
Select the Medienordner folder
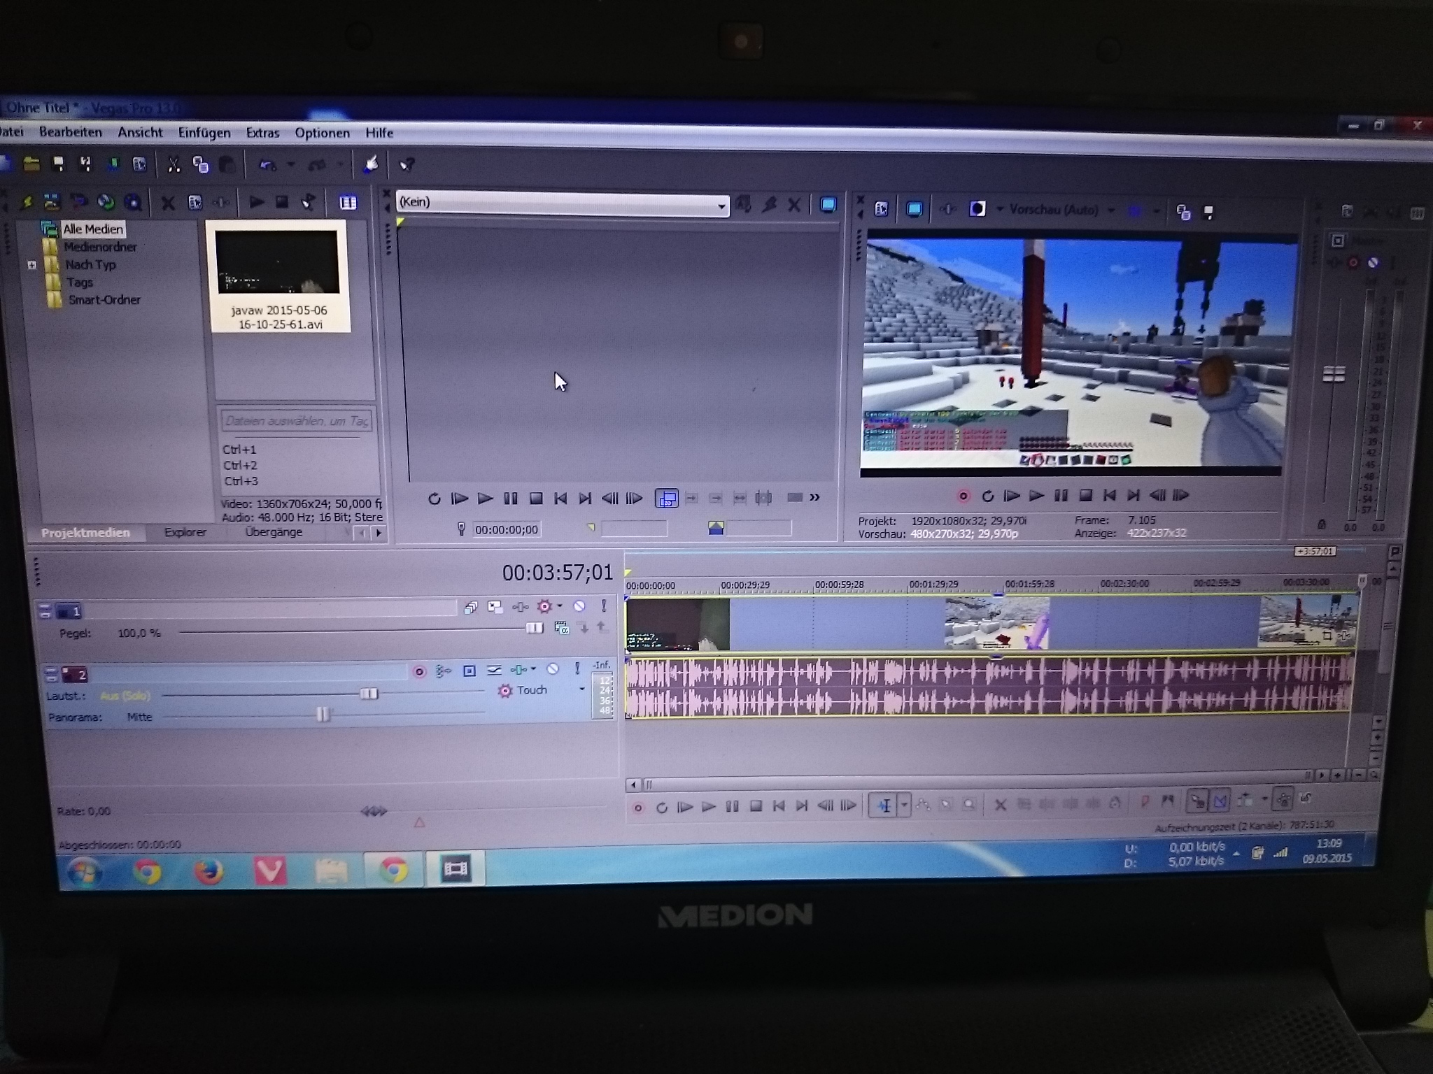point(100,247)
